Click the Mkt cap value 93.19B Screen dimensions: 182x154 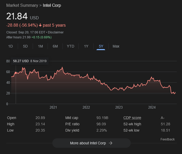[x=102, y=118]
